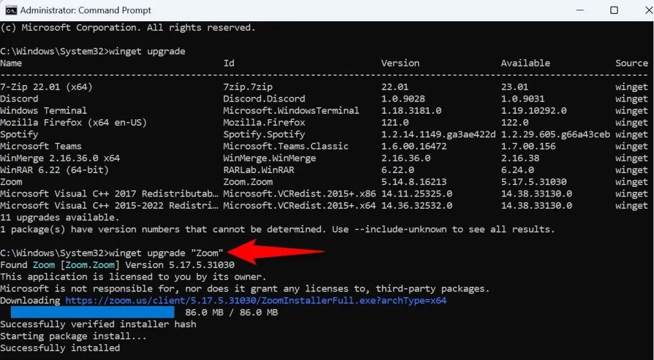This screenshot has height=360, width=654.
Task: Click Teams installed version 1.6.00.16472
Action: coord(414,146)
